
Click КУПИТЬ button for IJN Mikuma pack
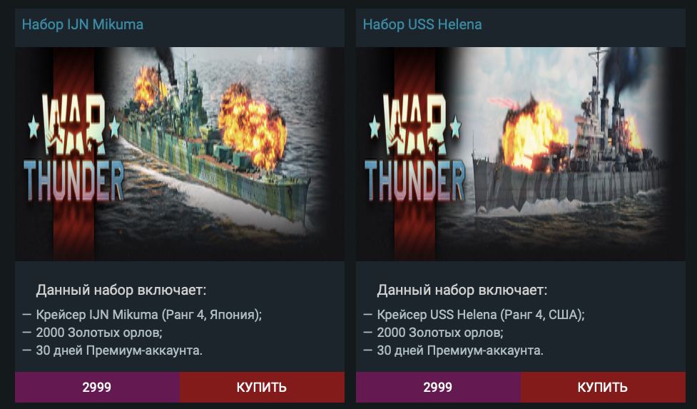click(x=262, y=387)
